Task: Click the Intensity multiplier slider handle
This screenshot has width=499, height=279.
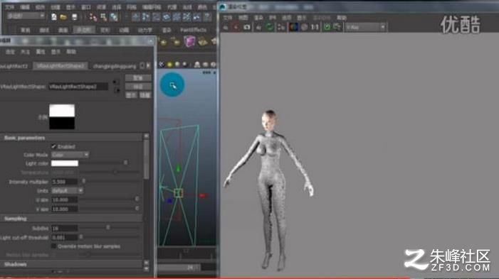Action: (x=83, y=181)
